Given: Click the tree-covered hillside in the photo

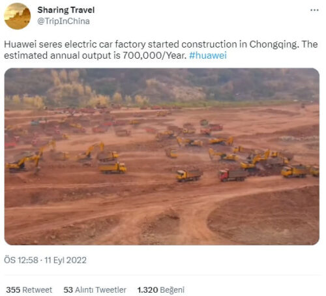Looking at the screenshot, I should click(162, 85).
